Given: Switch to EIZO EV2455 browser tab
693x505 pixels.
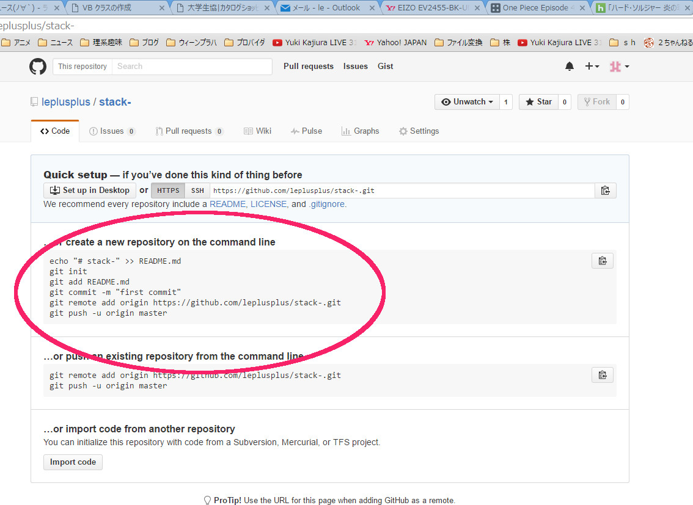Looking at the screenshot, I should [432, 7].
